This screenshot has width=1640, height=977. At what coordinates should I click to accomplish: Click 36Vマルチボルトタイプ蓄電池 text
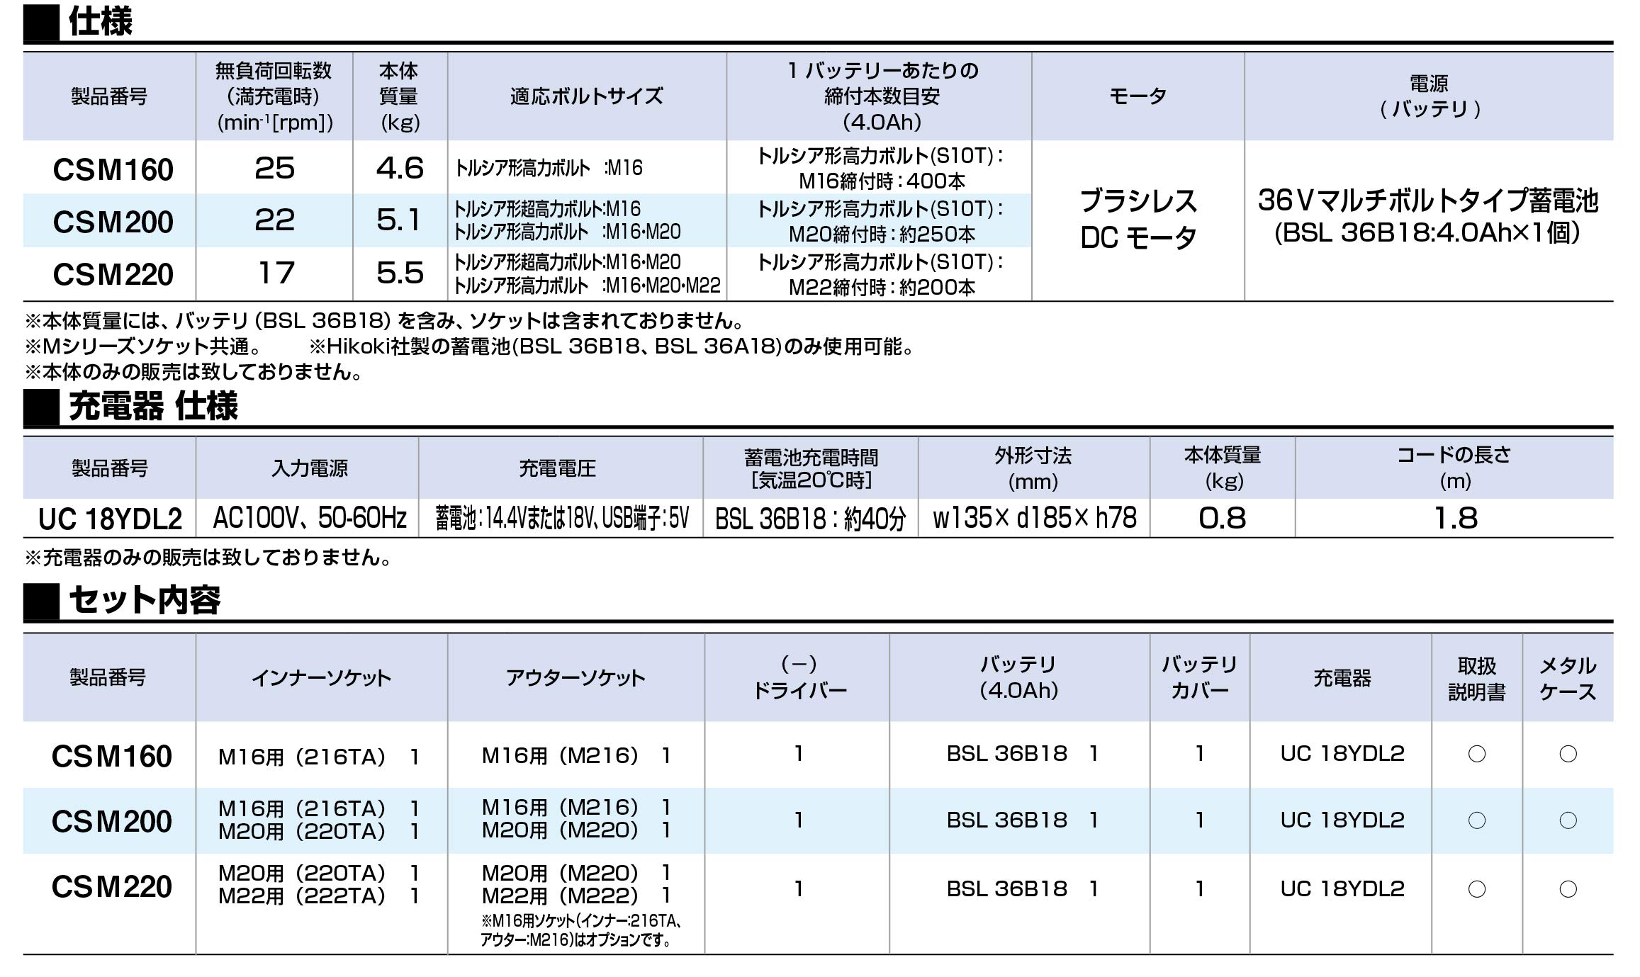[1427, 201]
